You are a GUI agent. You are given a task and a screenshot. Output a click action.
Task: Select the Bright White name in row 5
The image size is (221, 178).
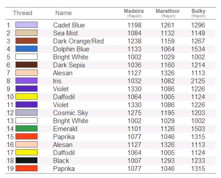point(71,57)
